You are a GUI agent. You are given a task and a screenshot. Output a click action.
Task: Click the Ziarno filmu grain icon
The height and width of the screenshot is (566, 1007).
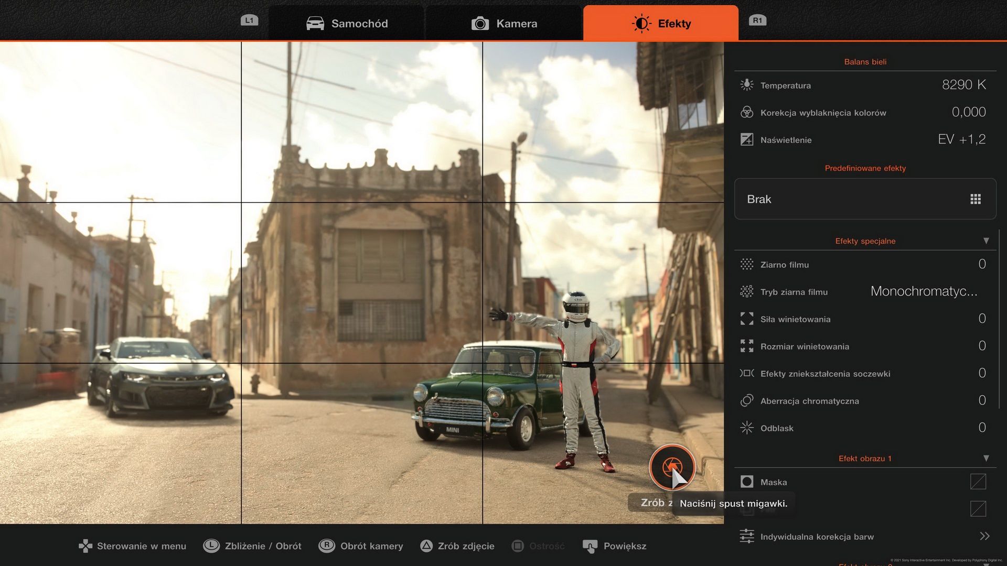click(747, 264)
